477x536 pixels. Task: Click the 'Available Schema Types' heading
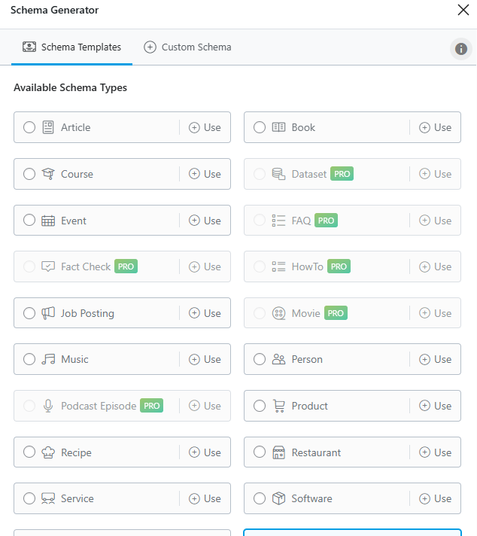[71, 88]
